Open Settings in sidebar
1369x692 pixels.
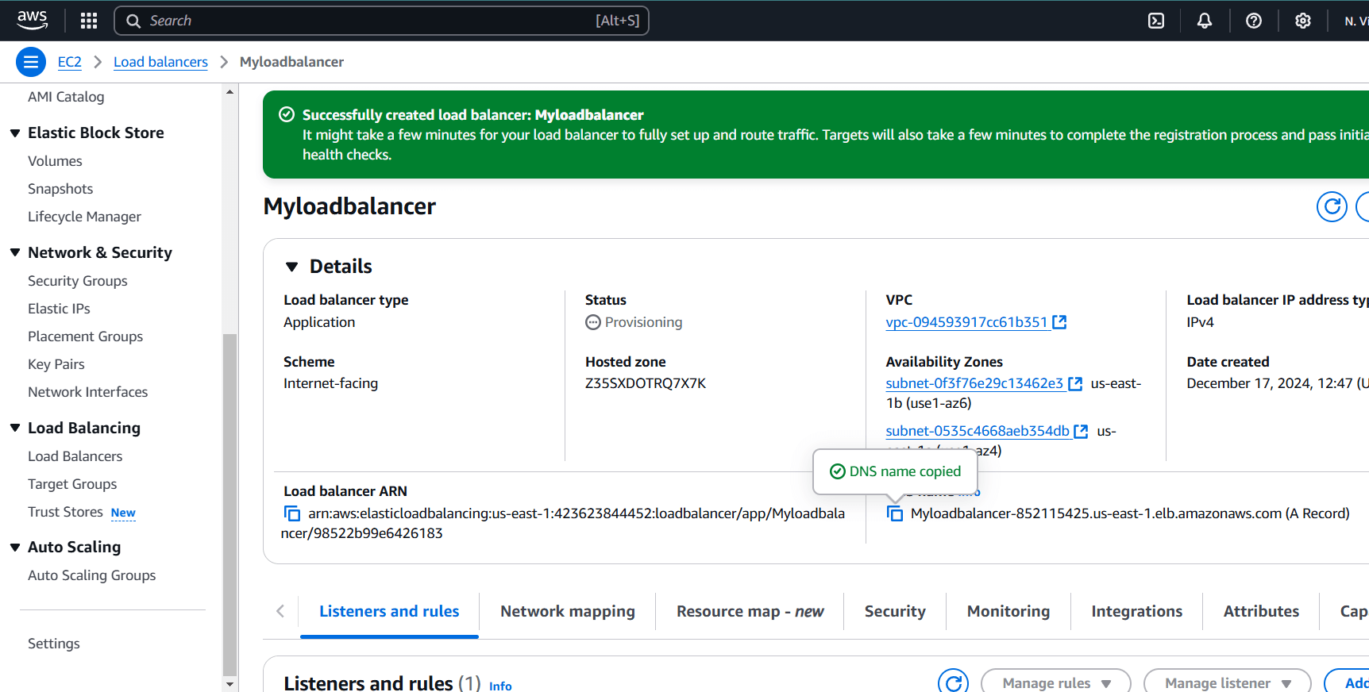(x=54, y=644)
